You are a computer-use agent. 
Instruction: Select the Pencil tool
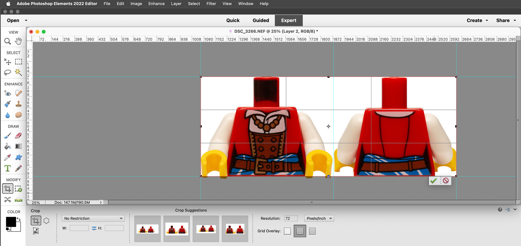coord(19,168)
